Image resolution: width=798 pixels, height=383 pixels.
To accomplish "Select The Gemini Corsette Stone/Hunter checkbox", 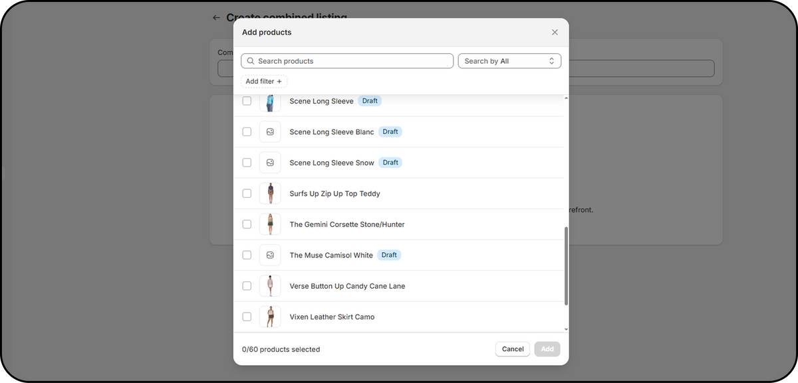I will (x=247, y=224).
